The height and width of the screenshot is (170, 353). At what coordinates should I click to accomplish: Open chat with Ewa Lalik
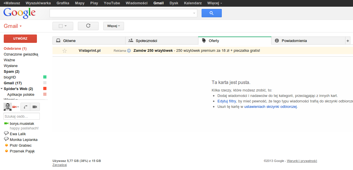18,134
